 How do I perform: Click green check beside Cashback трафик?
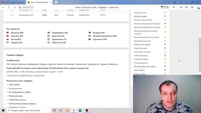(x=165, y=59)
